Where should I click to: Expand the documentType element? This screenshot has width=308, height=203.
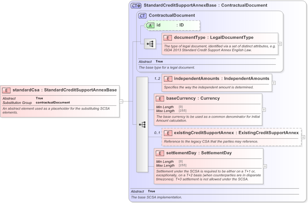(280, 44)
